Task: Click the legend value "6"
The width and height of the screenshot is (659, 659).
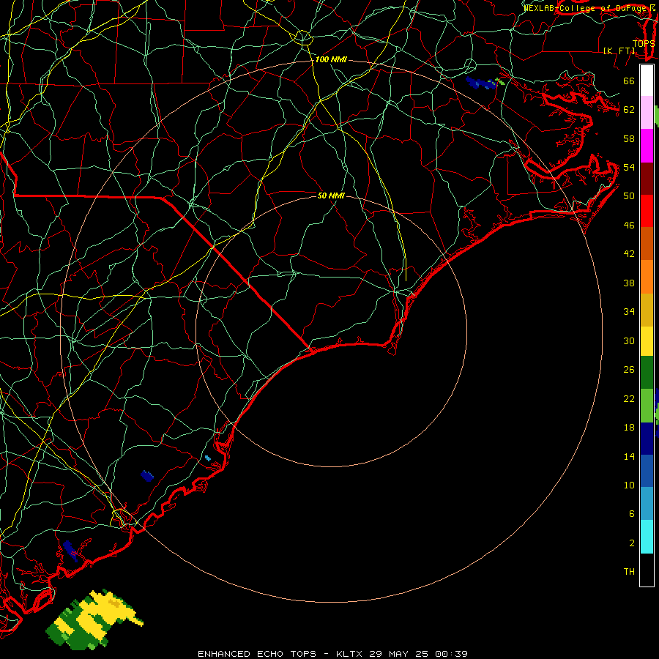Action: (631, 513)
